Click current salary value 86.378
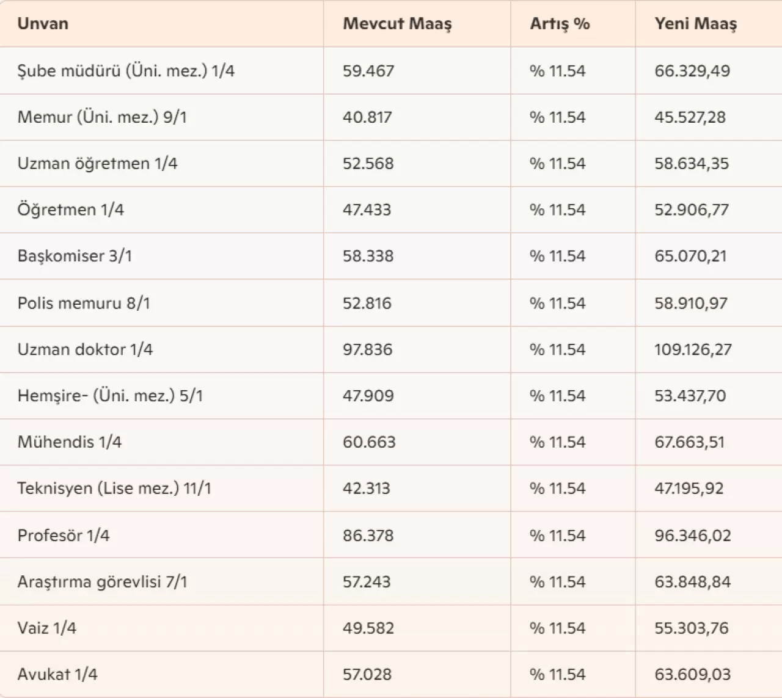Image resolution: width=782 pixels, height=698 pixels. 368,536
